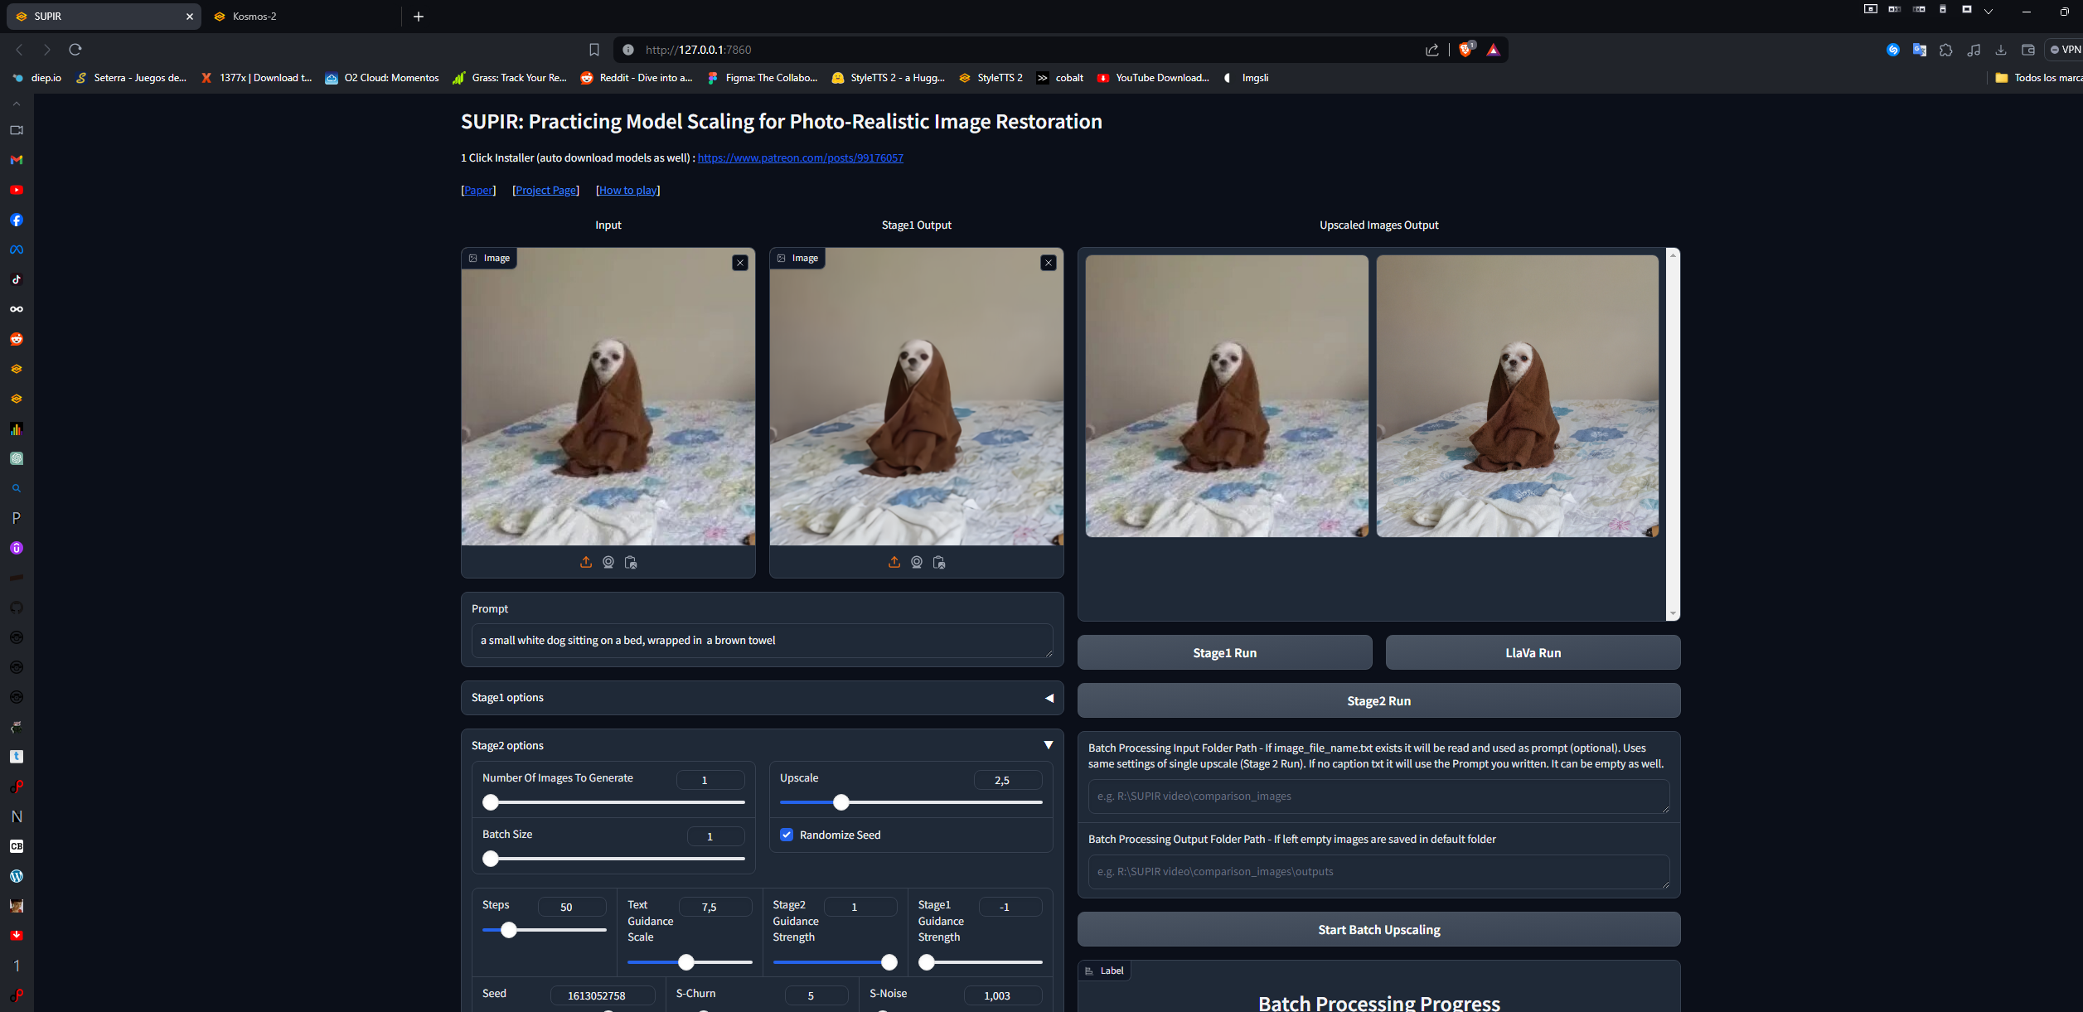Switch to the Kosmos-2 browser tab
This screenshot has width=2083, height=1012.
pos(255,16)
